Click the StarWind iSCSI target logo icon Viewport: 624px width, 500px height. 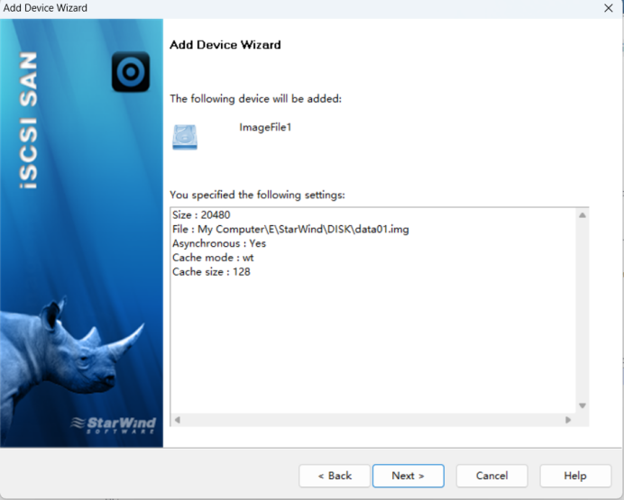point(131,71)
